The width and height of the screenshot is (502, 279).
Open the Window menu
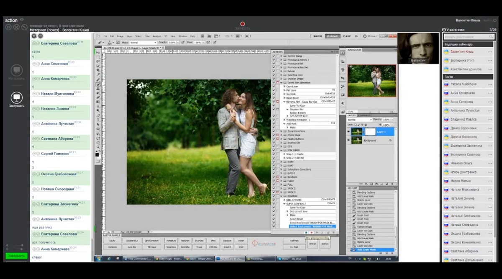tap(182, 36)
